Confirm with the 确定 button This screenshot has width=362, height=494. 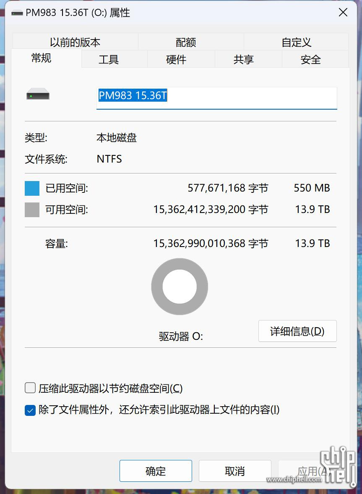pos(156,471)
